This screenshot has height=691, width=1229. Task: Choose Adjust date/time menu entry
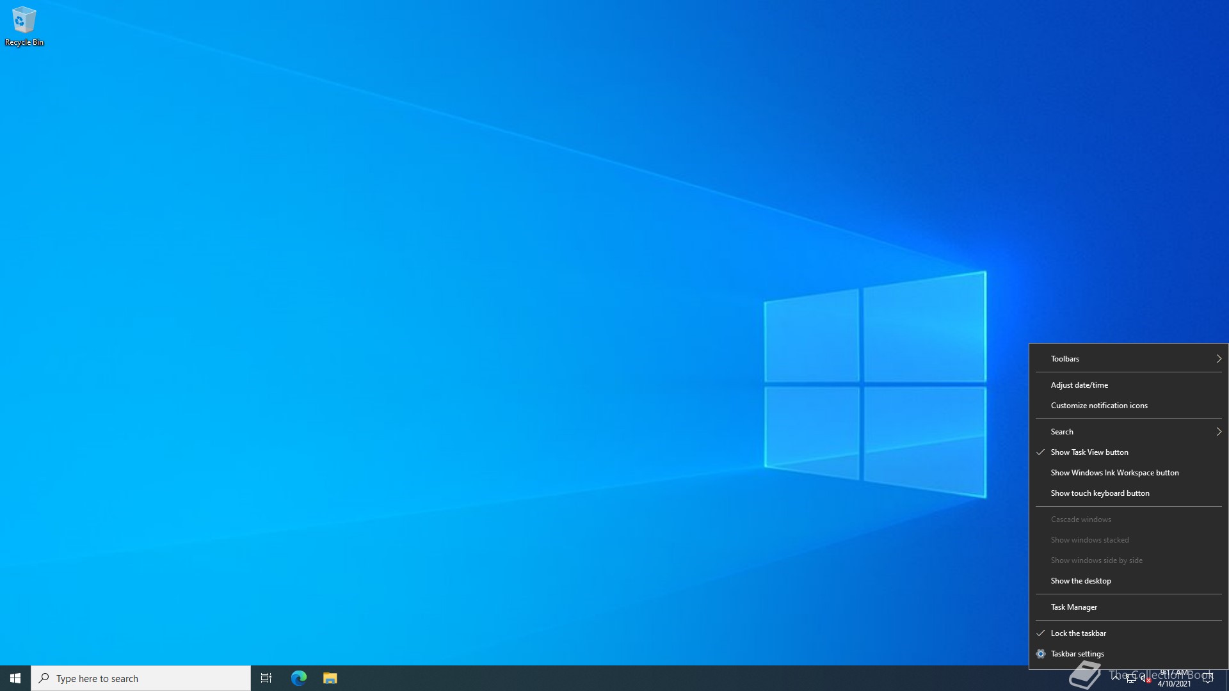click(1079, 385)
